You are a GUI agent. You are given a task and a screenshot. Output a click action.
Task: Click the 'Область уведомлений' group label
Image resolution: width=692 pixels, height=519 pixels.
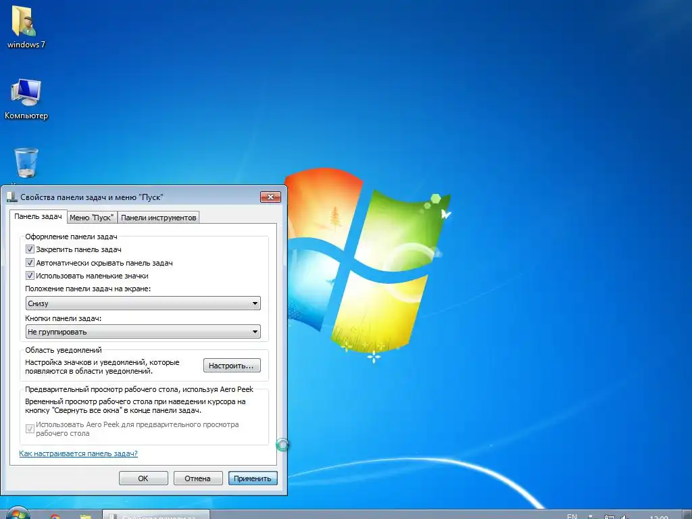pos(63,350)
